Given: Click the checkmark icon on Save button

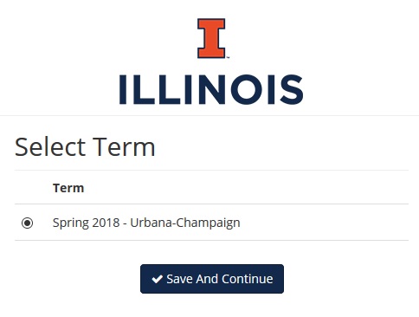Looking at the screenshot, I should click(157, 279).
